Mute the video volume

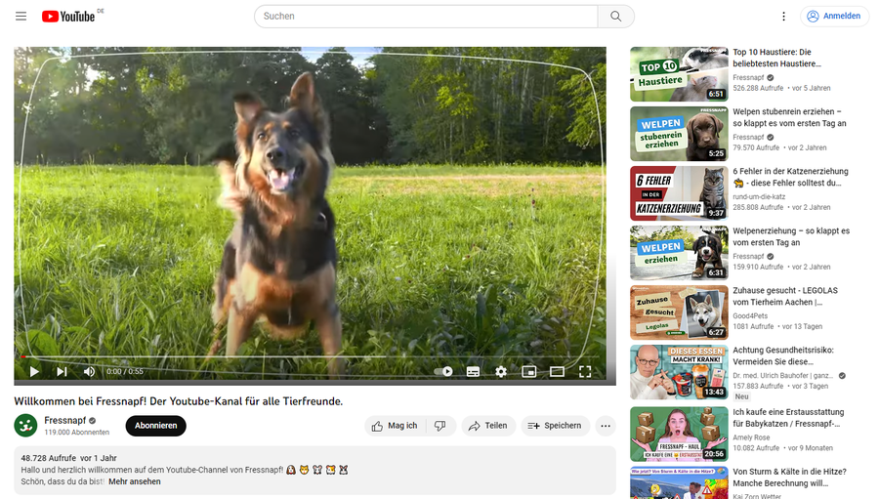[89, 372]
